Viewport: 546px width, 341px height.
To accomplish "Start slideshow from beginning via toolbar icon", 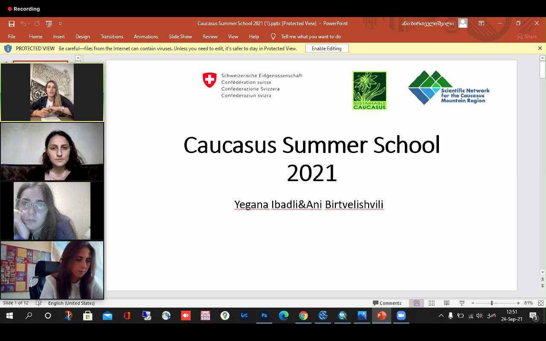I will pos(49,24).
